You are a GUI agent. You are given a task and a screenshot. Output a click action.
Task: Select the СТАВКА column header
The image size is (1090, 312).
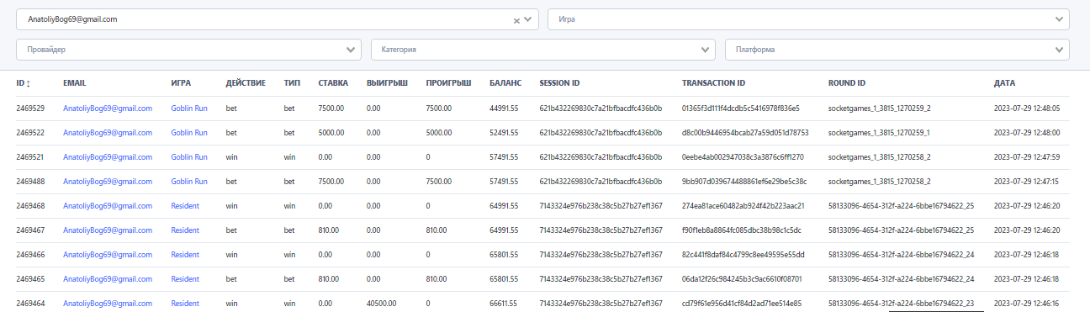[334, 83]
